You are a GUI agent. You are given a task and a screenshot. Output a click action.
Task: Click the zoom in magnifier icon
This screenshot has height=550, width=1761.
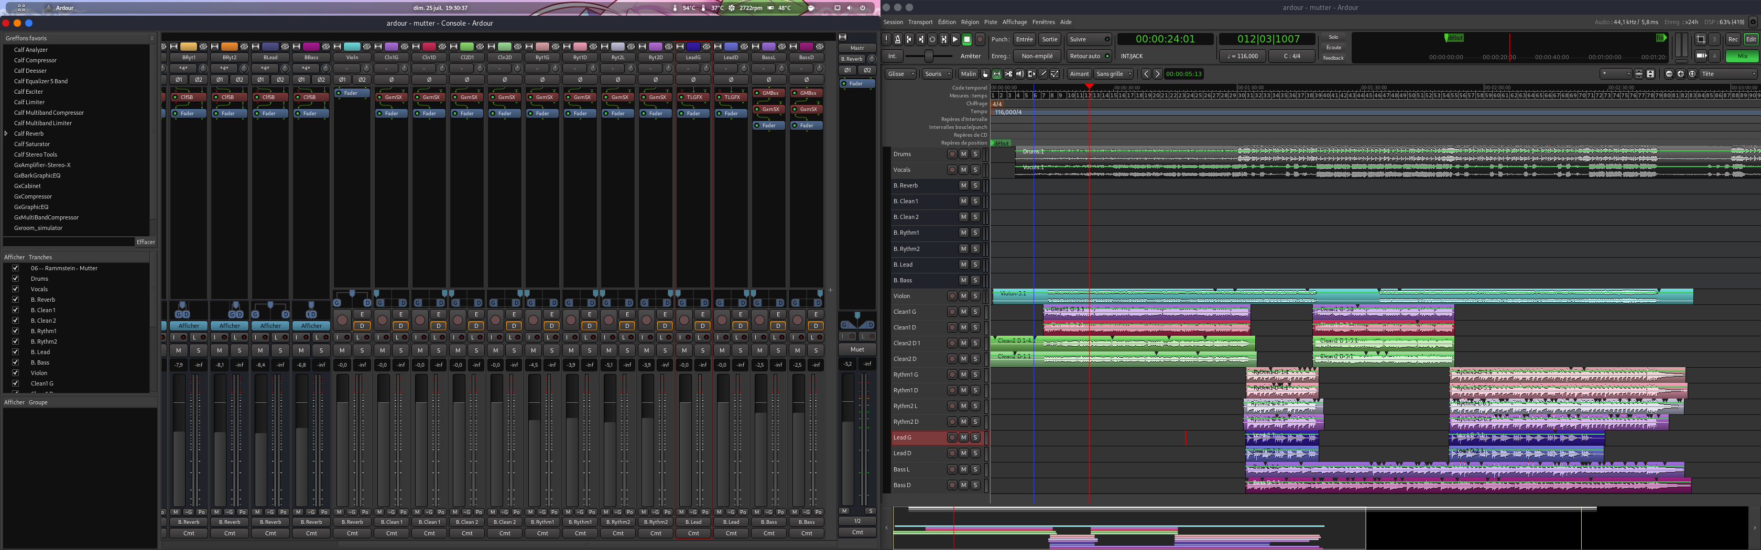[1680, 74]
